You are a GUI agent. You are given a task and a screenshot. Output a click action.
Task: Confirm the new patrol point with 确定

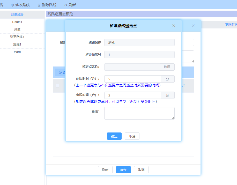114,136
